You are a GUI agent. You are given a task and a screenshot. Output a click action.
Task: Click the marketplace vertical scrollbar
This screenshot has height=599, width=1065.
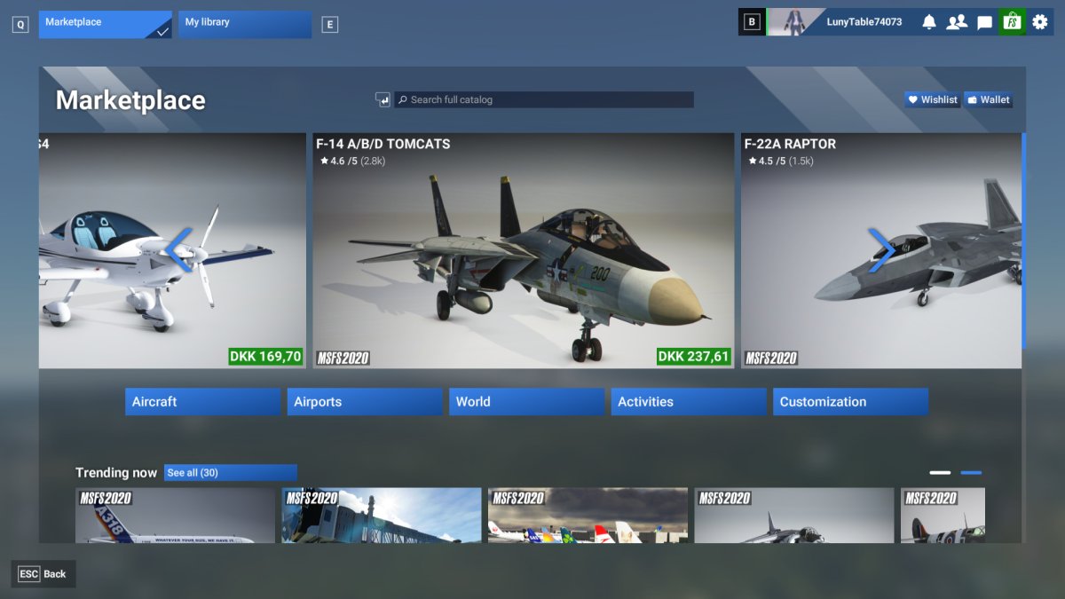click(1023, 240)
